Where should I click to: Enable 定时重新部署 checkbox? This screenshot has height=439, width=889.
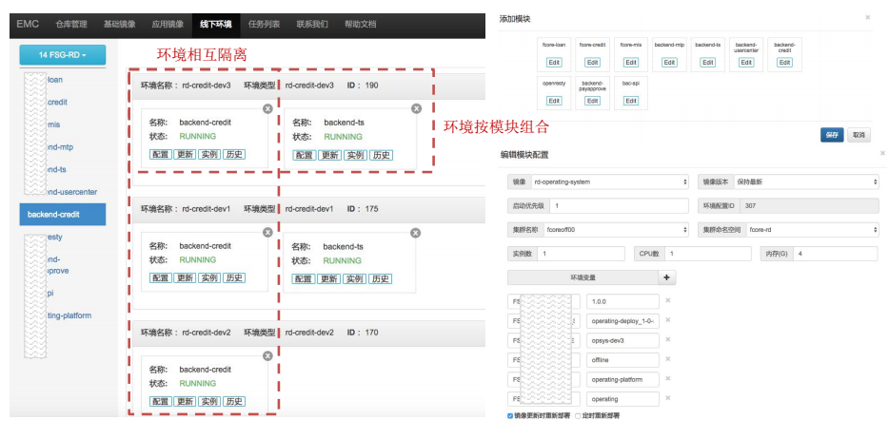point(577,416)
